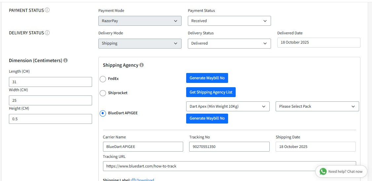Open the Dart Apex service dropdown
Viewport: 372px width, 181px height.
(x=227, y=106)
